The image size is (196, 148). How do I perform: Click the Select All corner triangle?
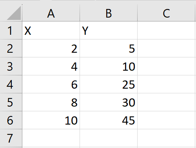pos(14,13)
